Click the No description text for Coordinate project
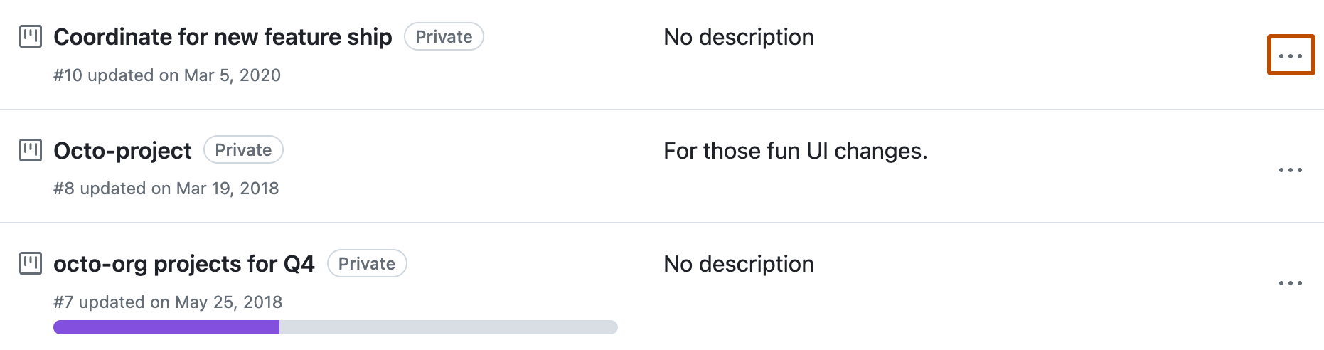Viewport: 1324px width, 350px height. [x=738, y=37]
